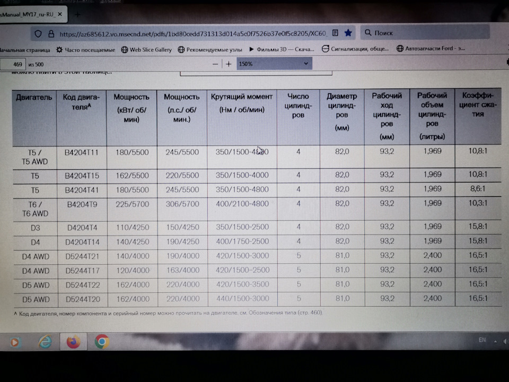Screen dimensions: 509x382
Task: Click the PDF page number field 469
Action: click(x=13, y=64)
